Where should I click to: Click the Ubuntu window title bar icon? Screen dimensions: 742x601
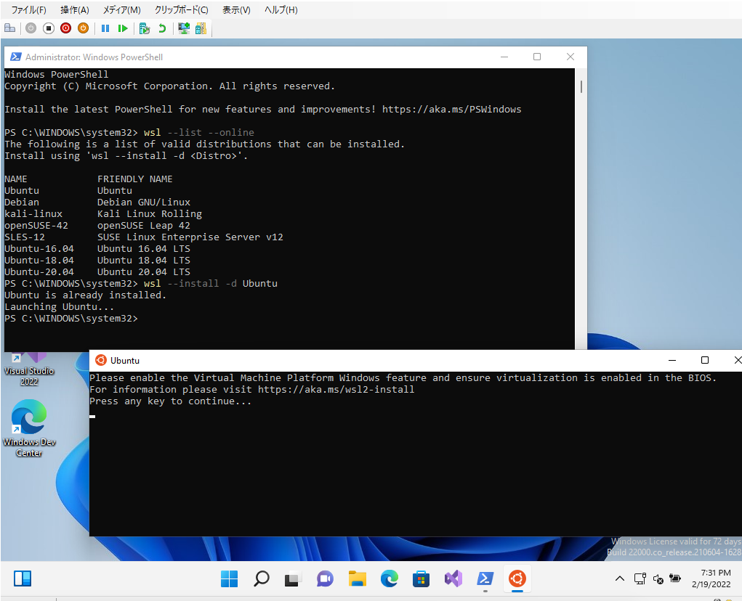click(101, 360)
